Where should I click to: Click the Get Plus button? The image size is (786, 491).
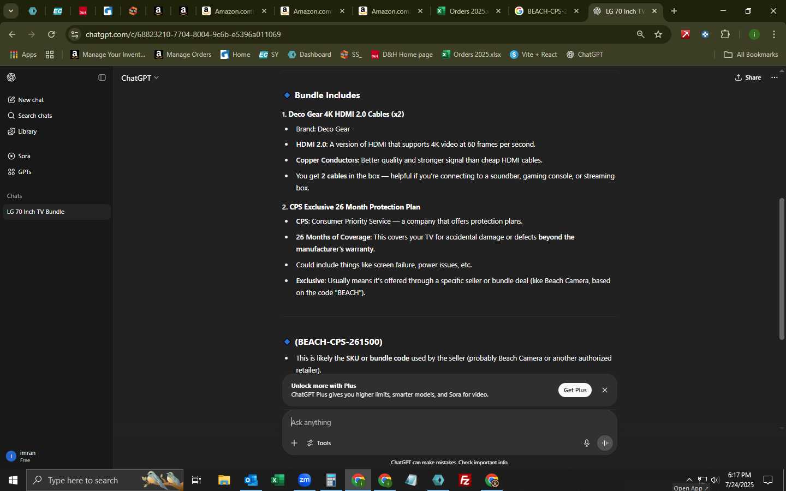pos(575,390)
